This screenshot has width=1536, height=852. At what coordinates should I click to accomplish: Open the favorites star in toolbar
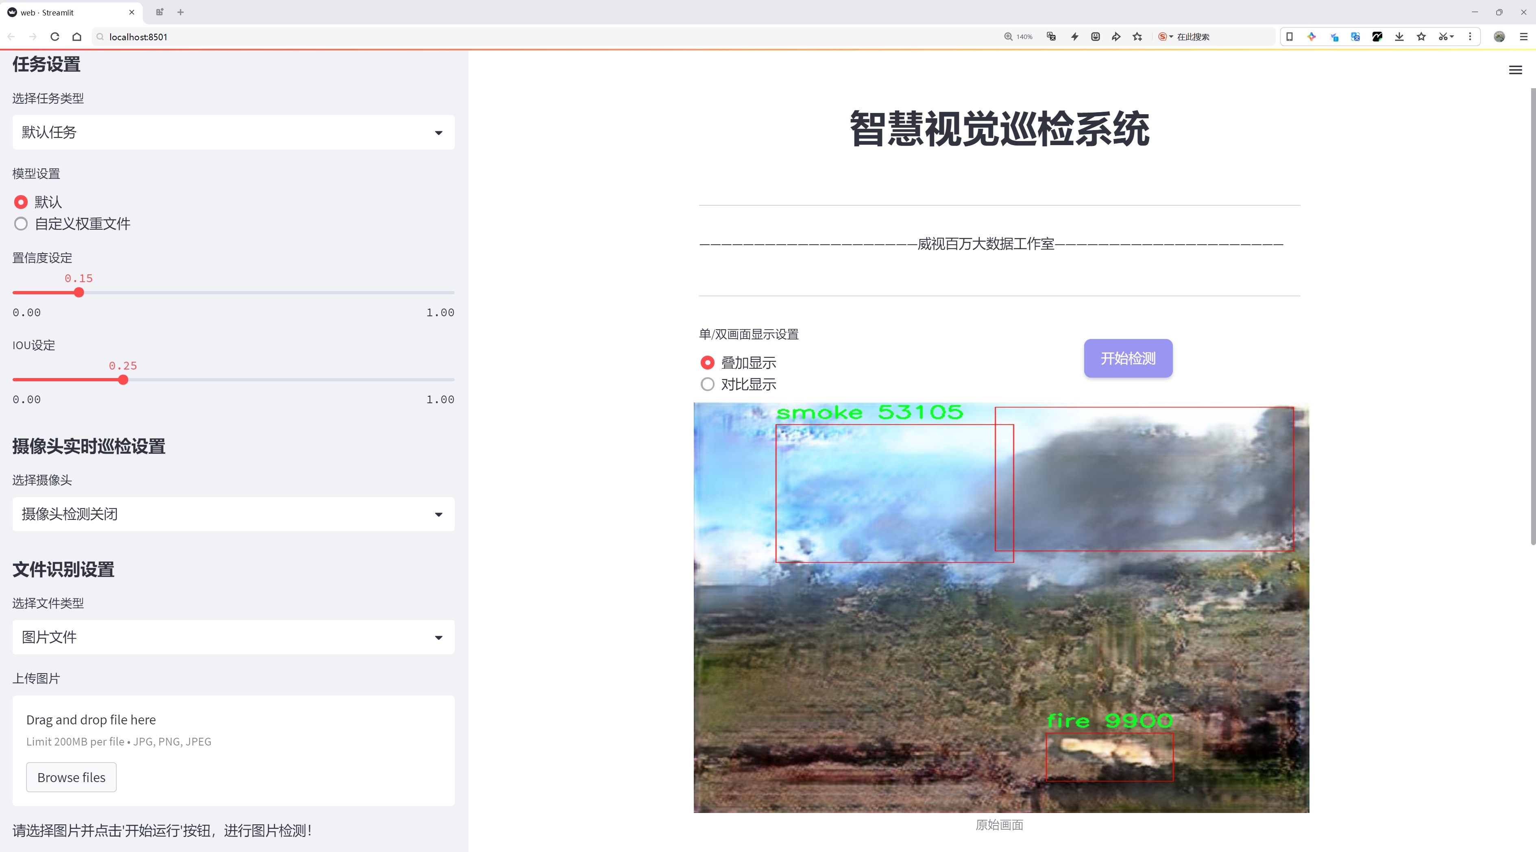coord(1421,37)
